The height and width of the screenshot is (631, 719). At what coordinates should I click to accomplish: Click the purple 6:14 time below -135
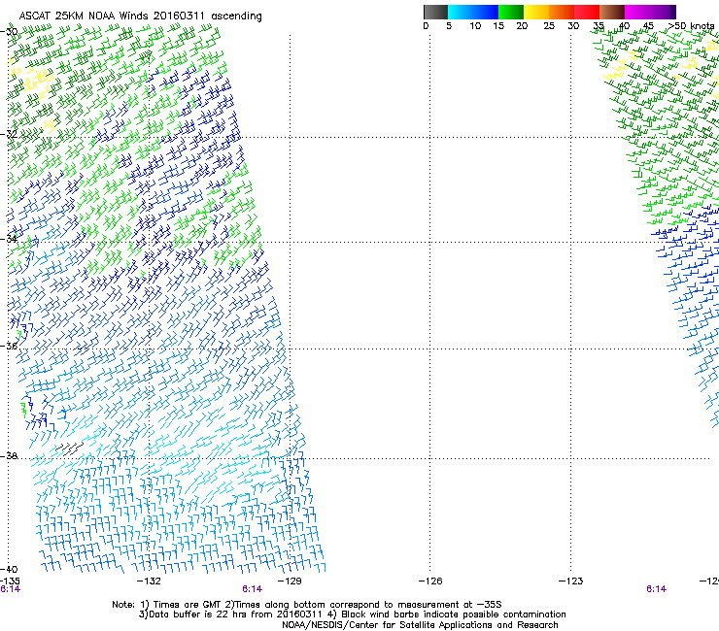[x=10, y=589]
